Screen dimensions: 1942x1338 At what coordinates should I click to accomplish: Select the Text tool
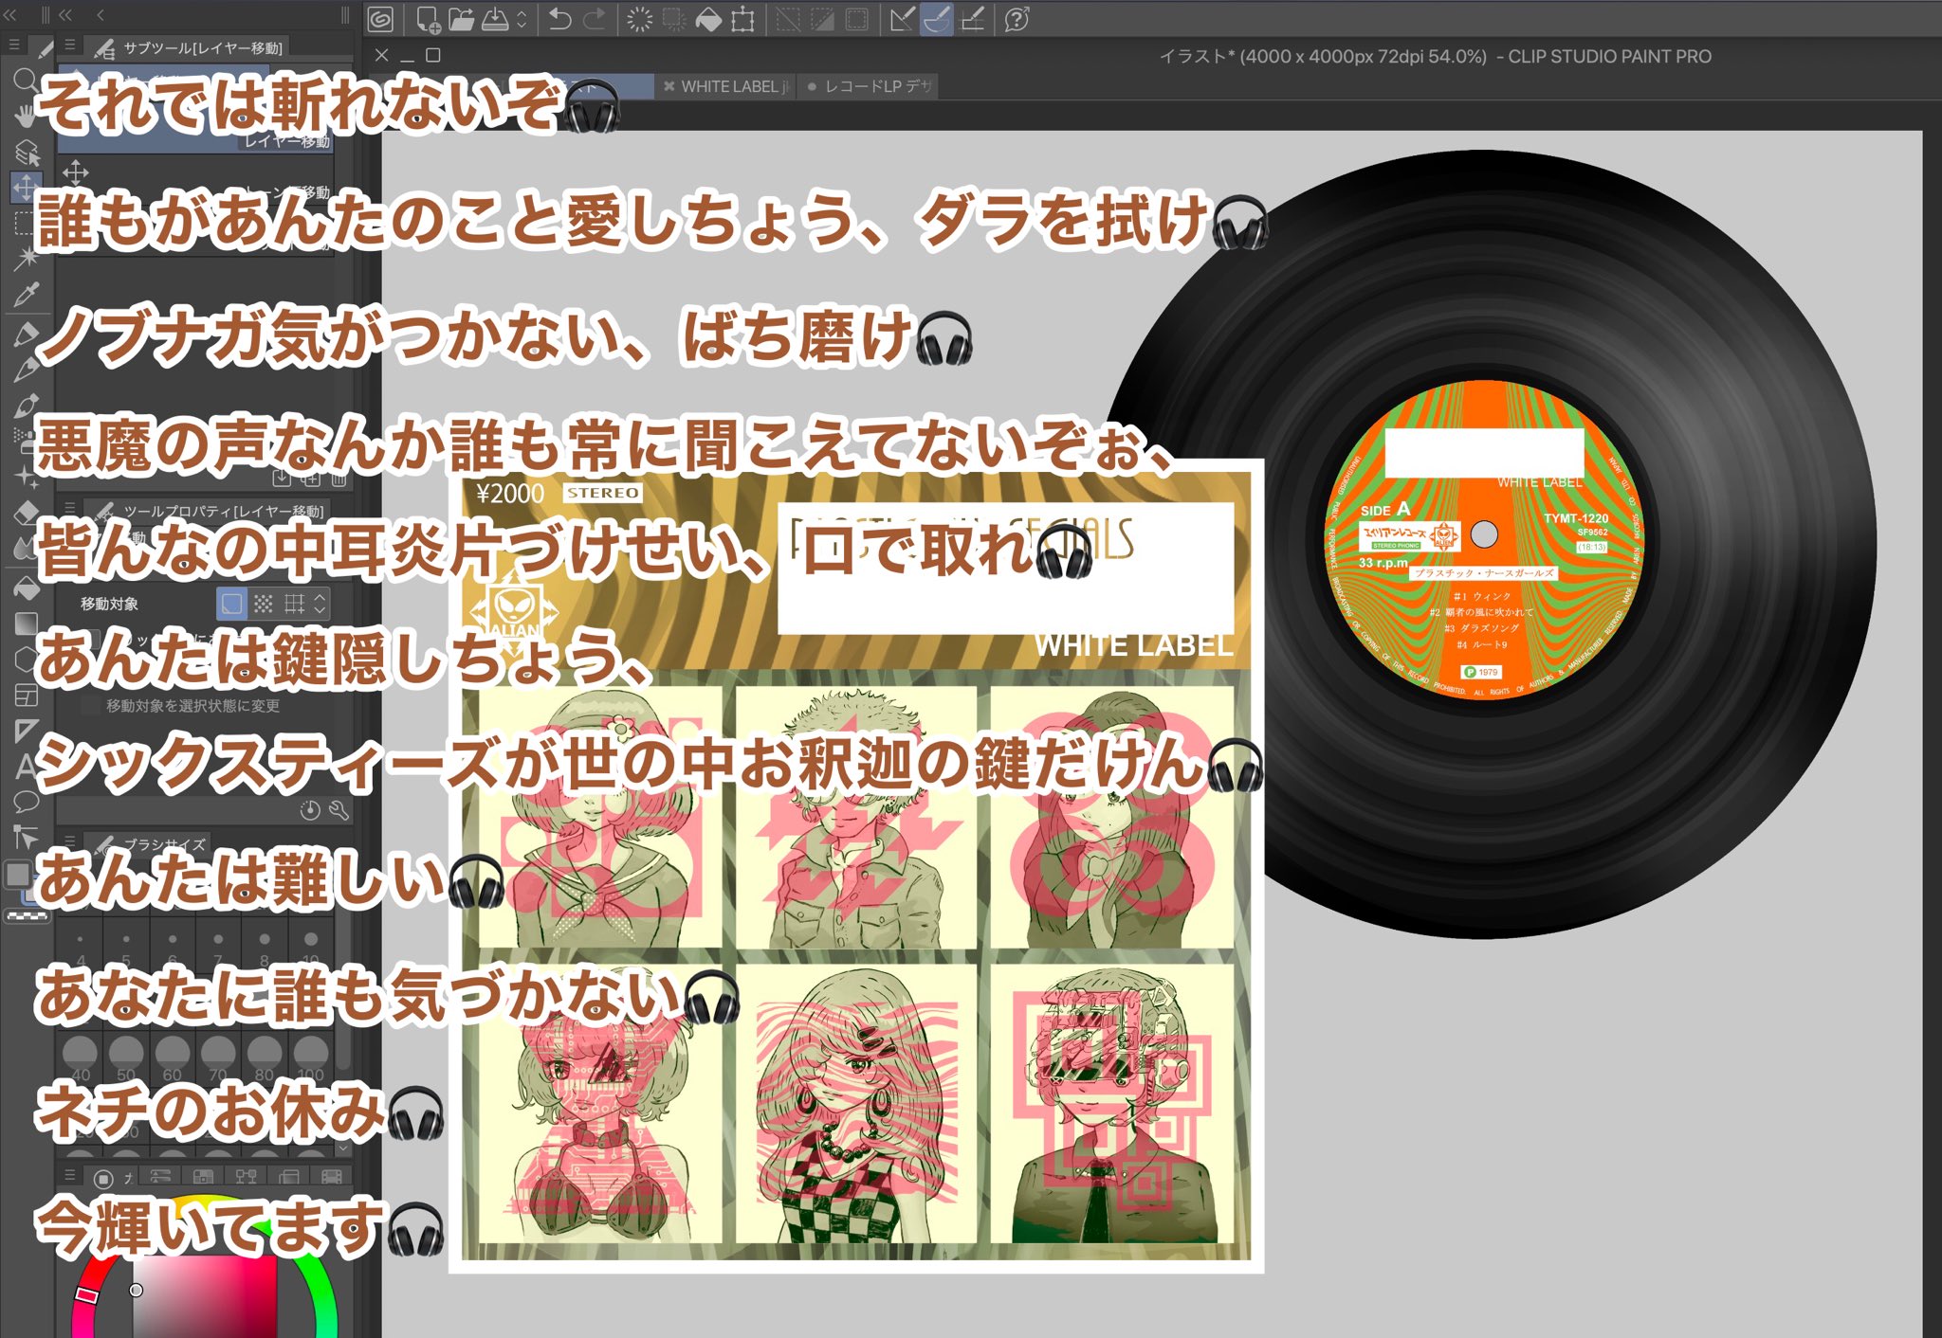point(26,767)
